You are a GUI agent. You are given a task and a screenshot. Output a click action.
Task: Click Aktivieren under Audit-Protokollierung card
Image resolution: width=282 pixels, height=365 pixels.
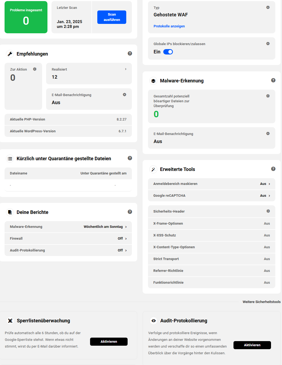pos(252,345)
